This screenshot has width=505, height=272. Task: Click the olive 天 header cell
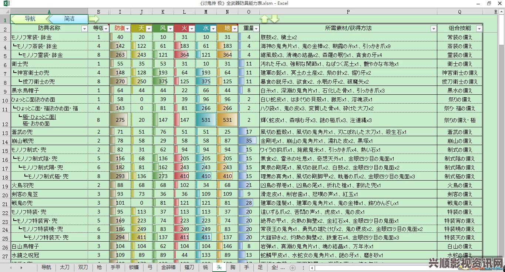tap(142, 28)
